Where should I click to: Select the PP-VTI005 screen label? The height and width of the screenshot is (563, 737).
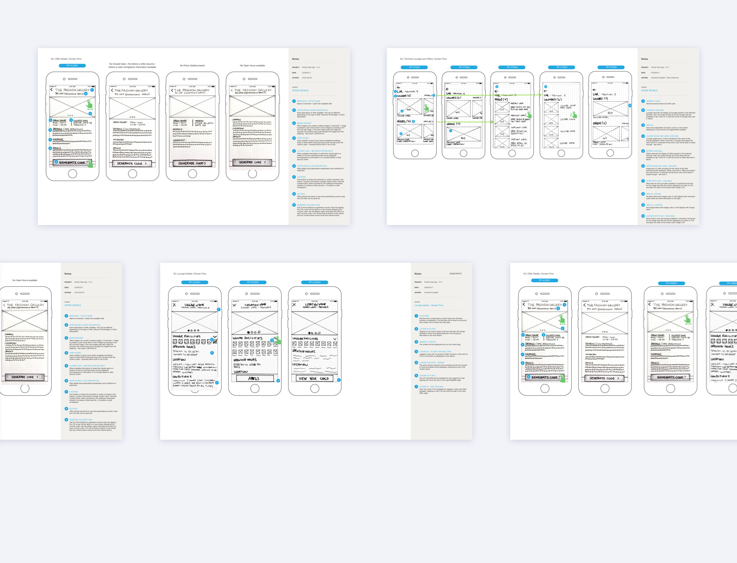pos(611,67)
